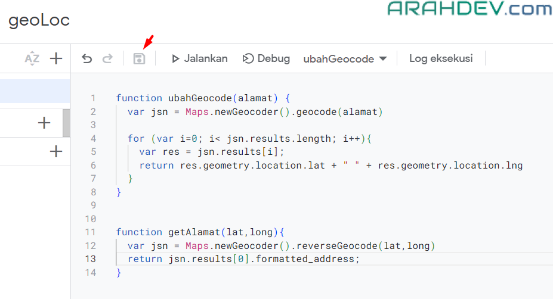Click the left sidebar scrollbar
This screenshot has height=299, width=553.
click(x=66, y=123)
